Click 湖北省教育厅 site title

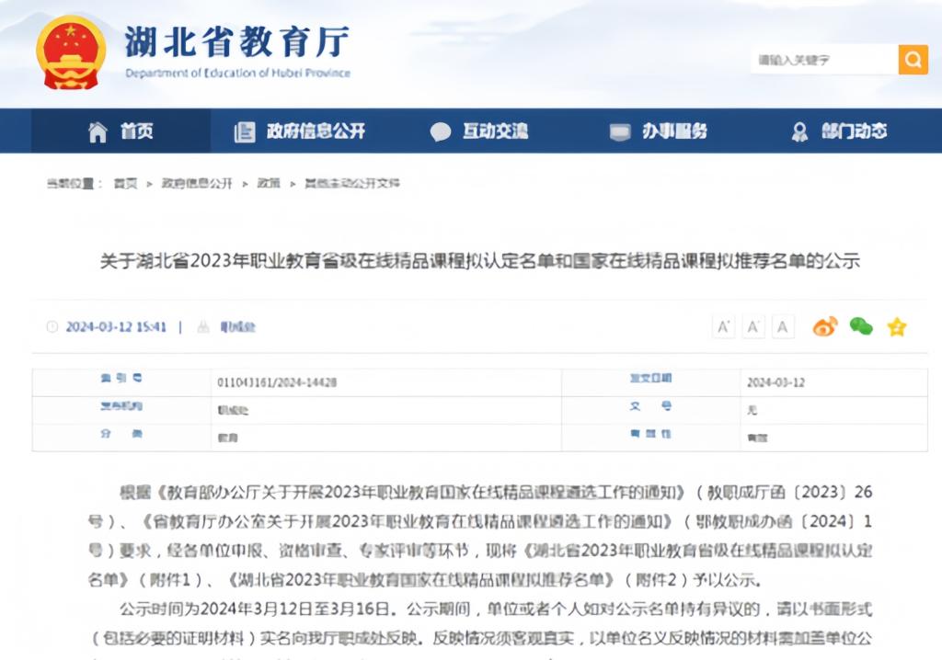[x=237, y=42]
